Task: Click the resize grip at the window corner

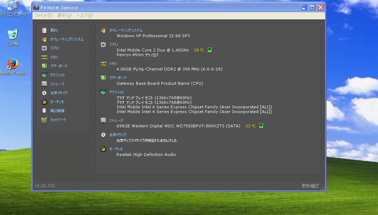Action: (x=323, y=188)
